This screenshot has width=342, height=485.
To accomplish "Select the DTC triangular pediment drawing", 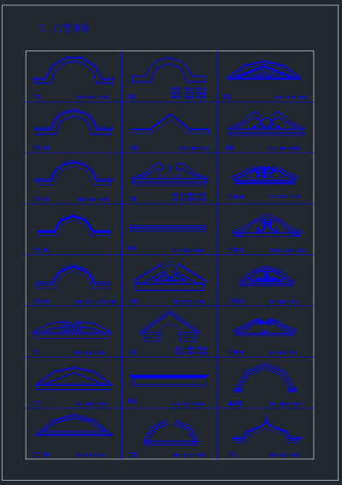I will [x=74, y=379].
